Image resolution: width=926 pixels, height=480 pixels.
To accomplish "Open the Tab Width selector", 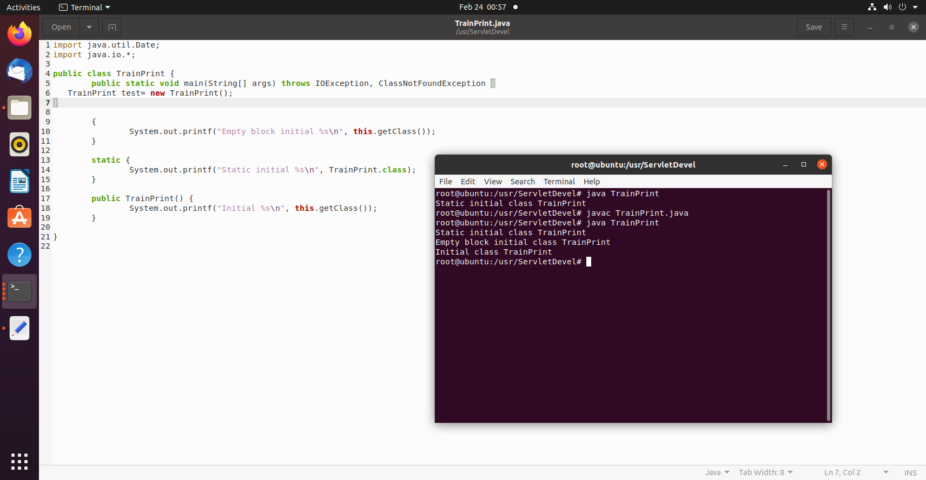I will coord(766,472).
